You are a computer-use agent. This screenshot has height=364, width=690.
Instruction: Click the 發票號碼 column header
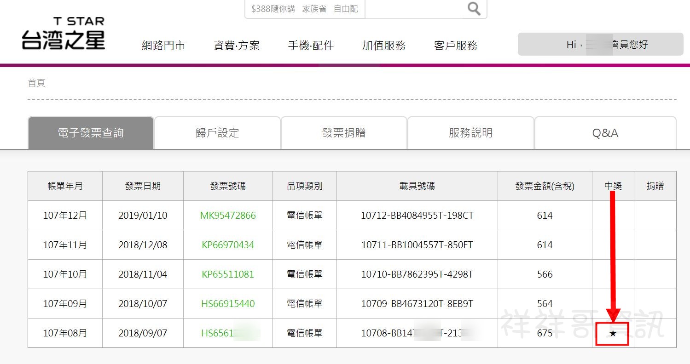228,186
